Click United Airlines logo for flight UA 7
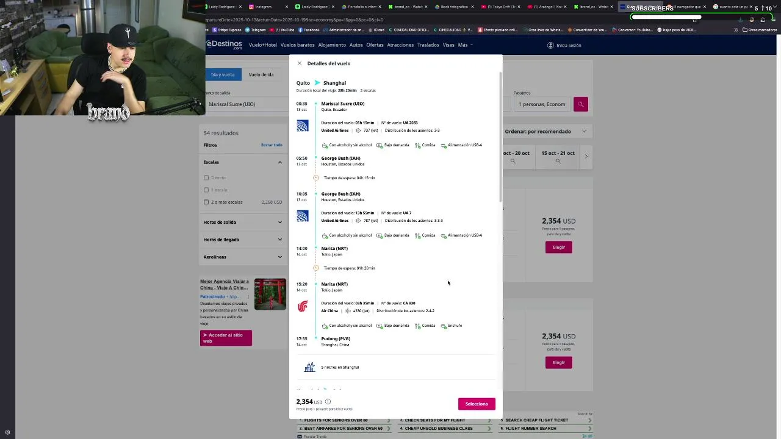Viewport: 781px width, 439px height. [x=303, y=216]
